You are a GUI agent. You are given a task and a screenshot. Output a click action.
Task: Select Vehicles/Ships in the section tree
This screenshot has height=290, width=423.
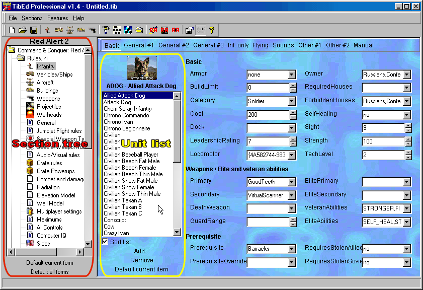(54, 74)
